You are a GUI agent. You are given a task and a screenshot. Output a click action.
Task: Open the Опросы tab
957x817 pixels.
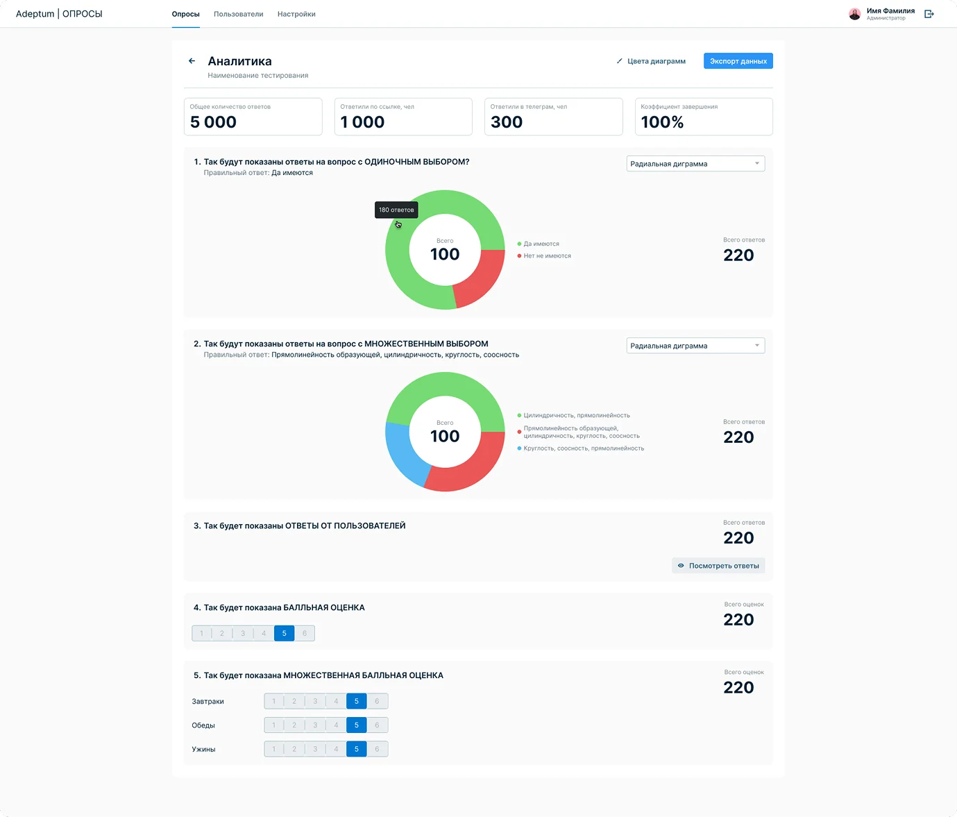coord(186,14)
